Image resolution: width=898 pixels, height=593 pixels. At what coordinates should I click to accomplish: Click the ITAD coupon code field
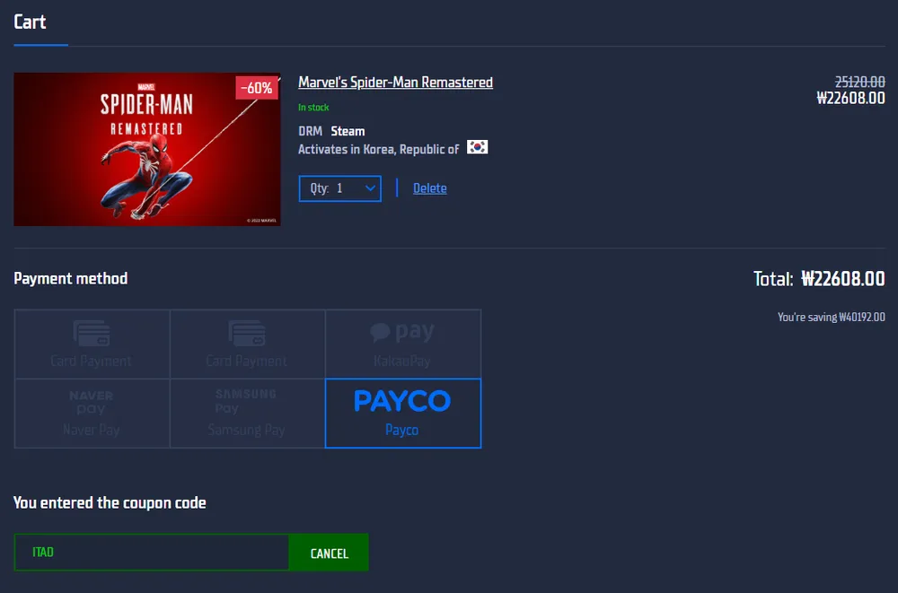coord(152,553)
